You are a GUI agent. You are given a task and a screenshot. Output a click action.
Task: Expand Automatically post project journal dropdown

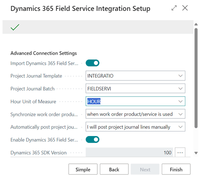(180, 127)
